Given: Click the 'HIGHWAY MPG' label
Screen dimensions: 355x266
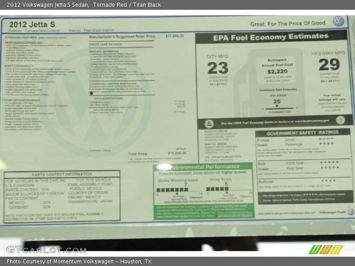Looking at the screenshot, I should click(x=328, y=53).
